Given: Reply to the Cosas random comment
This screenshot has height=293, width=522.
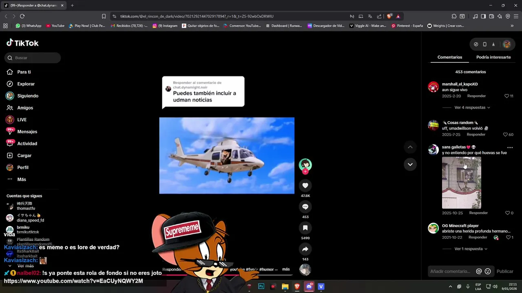Looking at the screenshot, I should pos(476,134).
